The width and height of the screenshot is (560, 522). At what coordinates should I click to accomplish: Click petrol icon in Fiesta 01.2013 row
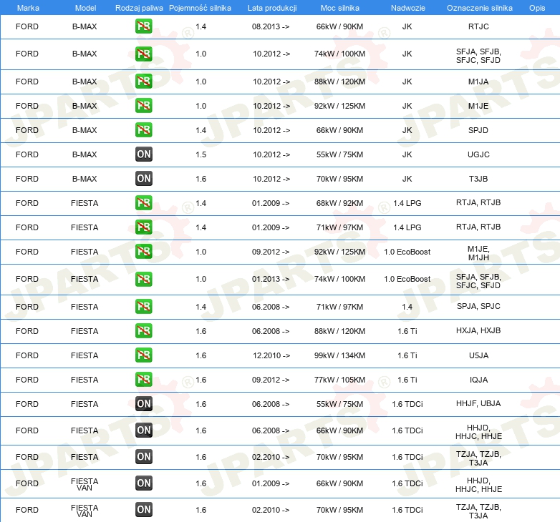(x=144, y=279)
